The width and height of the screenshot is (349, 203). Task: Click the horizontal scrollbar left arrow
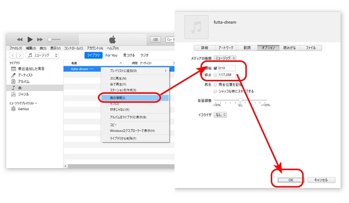pyautogui.click(x=65, y=166)
